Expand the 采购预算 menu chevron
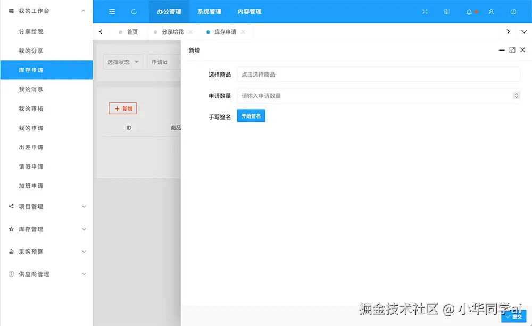Viewport: 532px width, 326px height. (x=84, y=252)
